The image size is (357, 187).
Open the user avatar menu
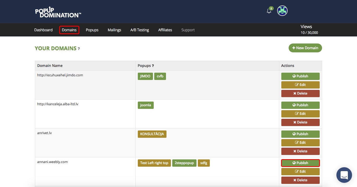click(x=282, y=11)
